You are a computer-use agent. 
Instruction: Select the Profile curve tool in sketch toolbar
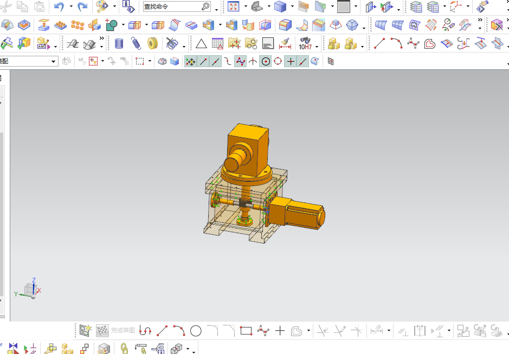pyautogui.click(x=145, y=331)
